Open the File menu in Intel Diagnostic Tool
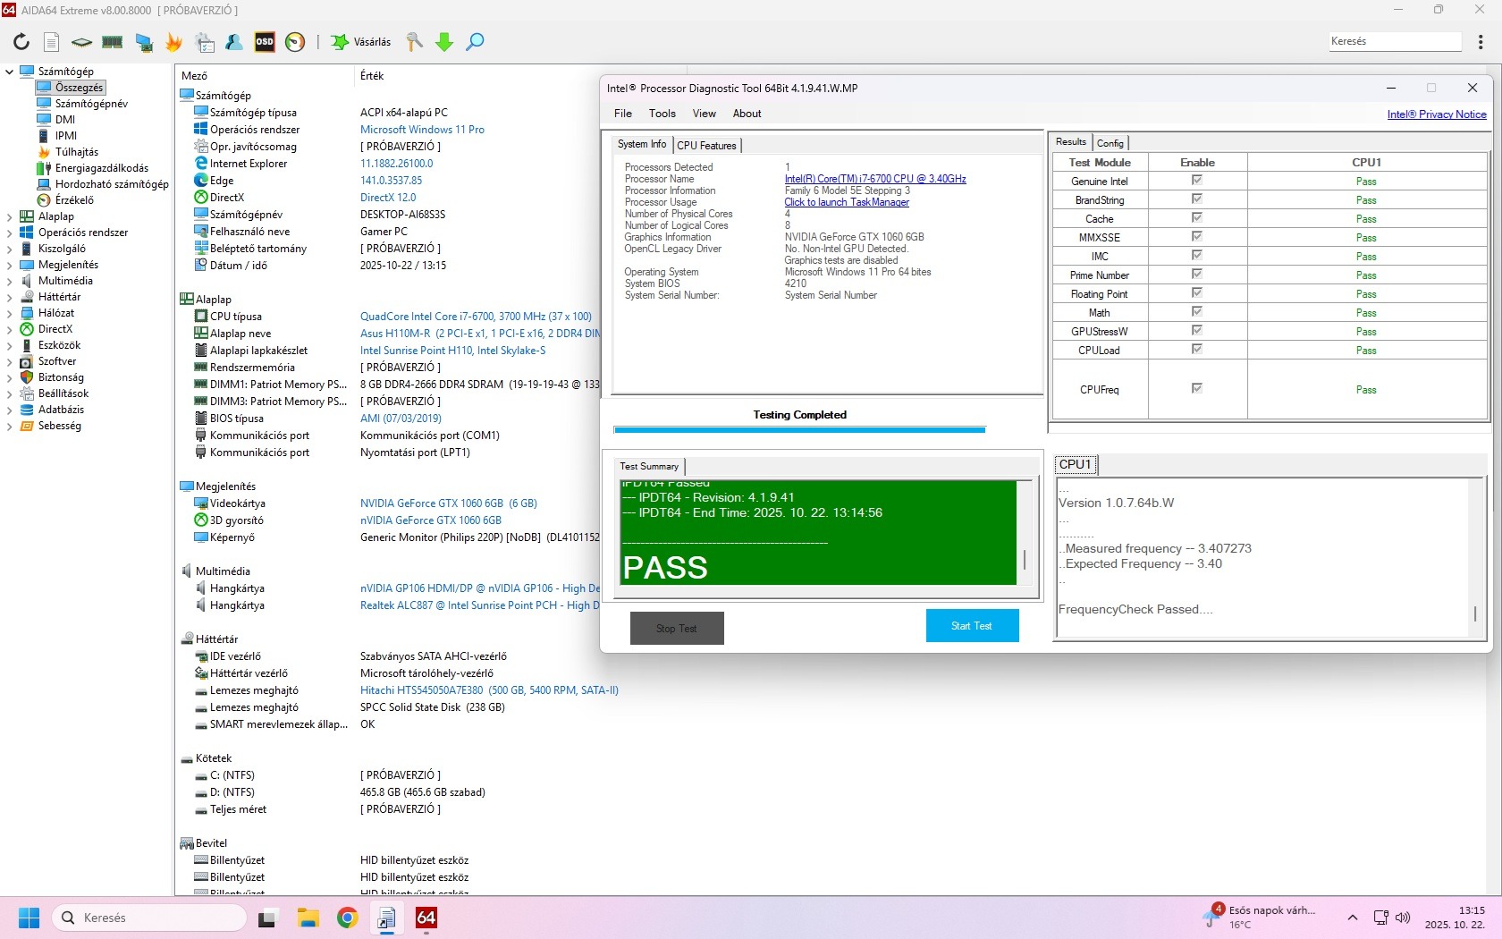This screenshot has height=939, width=1502. click(x=623, y=114)
